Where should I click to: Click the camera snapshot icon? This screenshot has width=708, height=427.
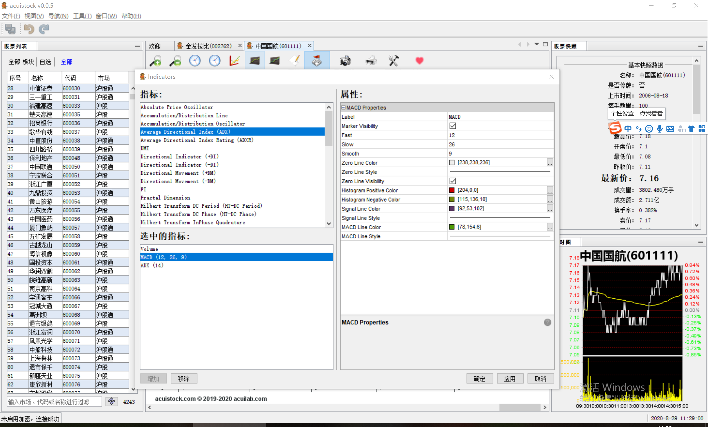point(345,61)
